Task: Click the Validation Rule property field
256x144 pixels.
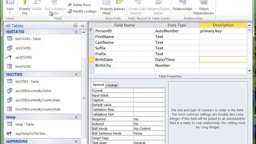Action: coord(149,110)
